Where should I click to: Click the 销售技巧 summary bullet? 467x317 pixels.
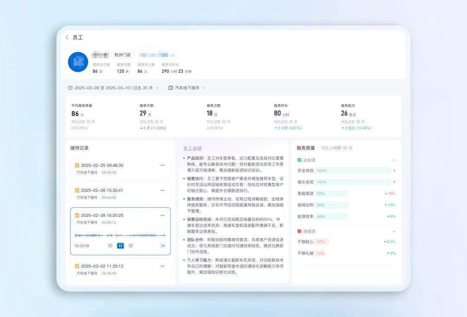[x=234, y=185]
